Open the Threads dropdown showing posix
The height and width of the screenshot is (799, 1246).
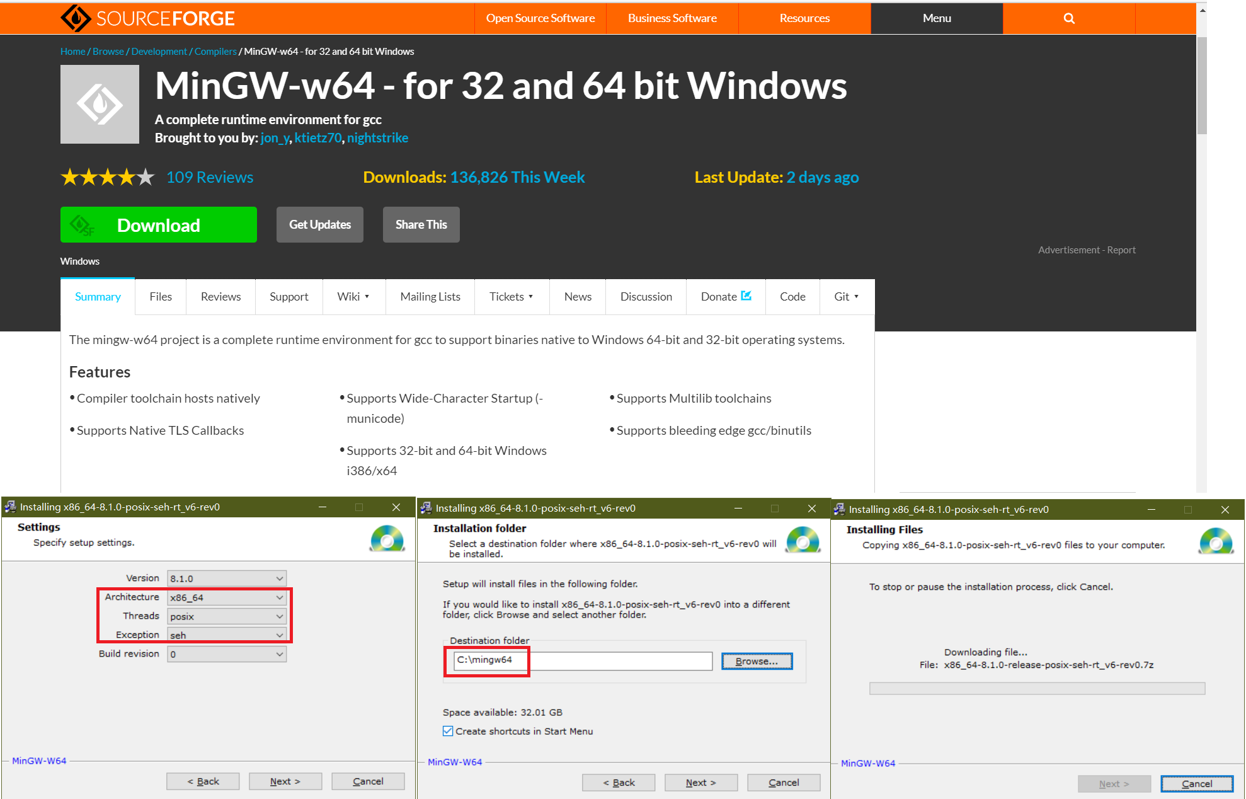pyautogui.click(x=227, y=616)
